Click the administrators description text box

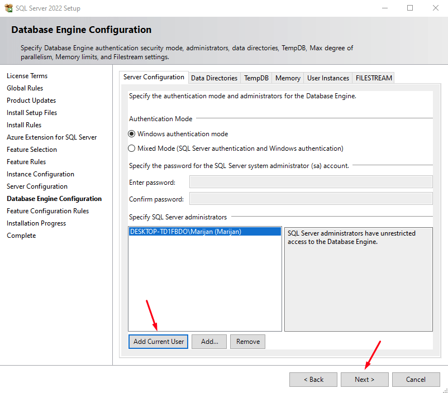(359, 279)
